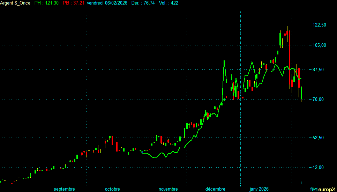The image size is (337, 192).
Task: Jump to septembre on the time axis
Action: coord(64,189)
